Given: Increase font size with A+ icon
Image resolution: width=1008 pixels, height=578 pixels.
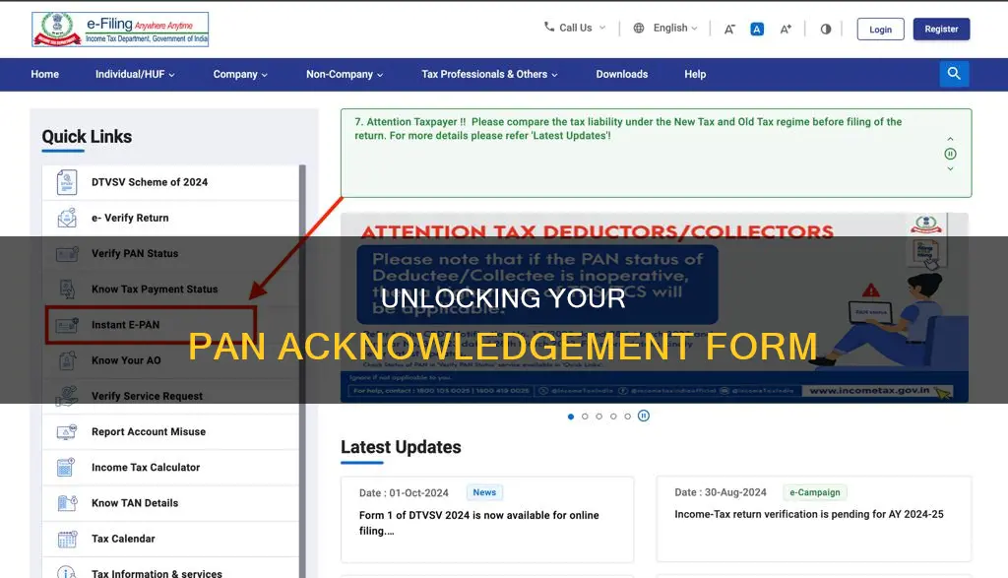Looking at the screenshot, I should tap(786, 29).
